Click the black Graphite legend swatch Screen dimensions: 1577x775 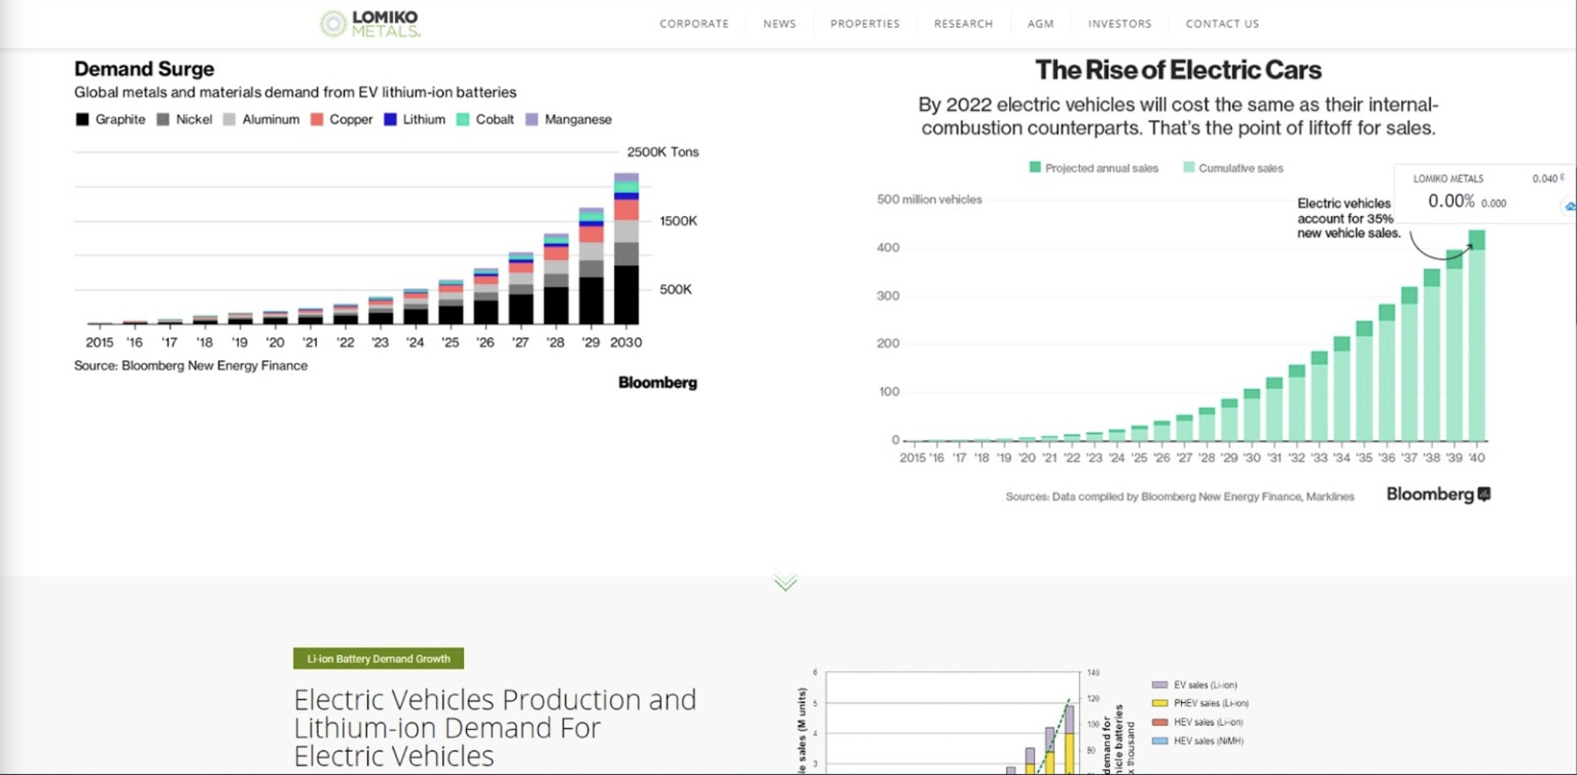pyautogui.click(x=82, y=119)
